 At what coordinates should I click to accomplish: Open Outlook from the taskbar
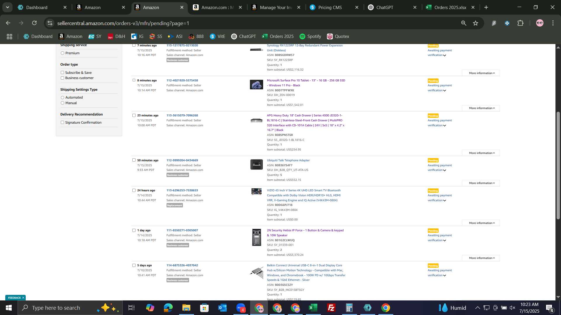click(x=222, y=308)
